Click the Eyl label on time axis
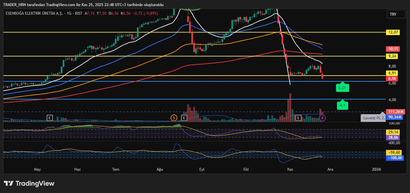Screen dimensions: 410x193 (202, 169)
